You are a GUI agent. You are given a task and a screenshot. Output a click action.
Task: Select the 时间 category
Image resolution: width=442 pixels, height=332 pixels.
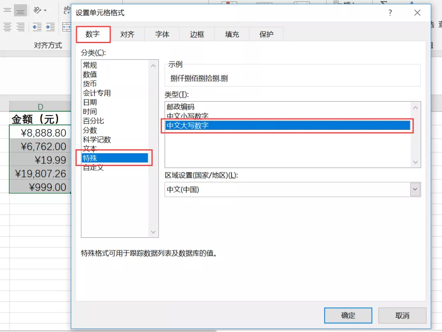click(x=115, y=111)
